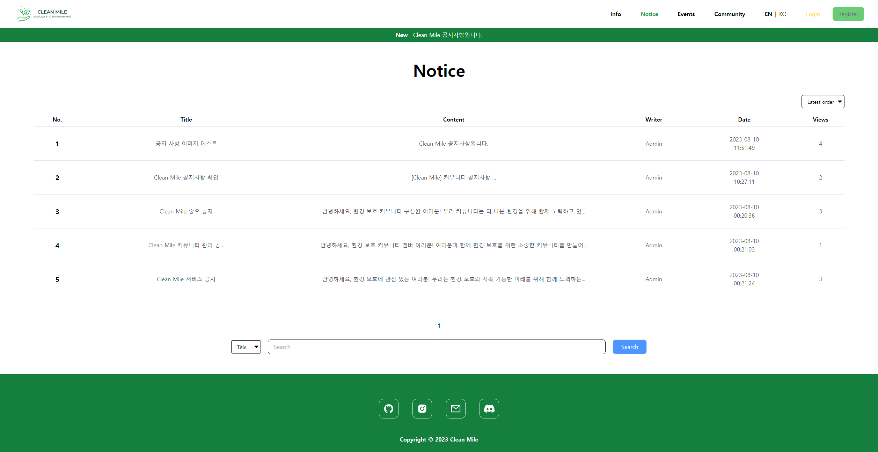The width and height of the screenshot is (878, 452).
Task: Click the Notice page heading
Action: 439,71
